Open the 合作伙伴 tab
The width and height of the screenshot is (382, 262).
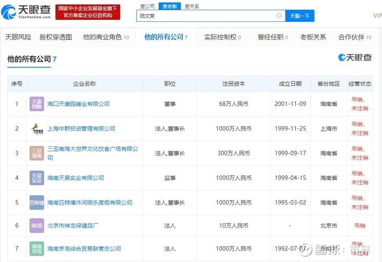click(x=355, y=37)
